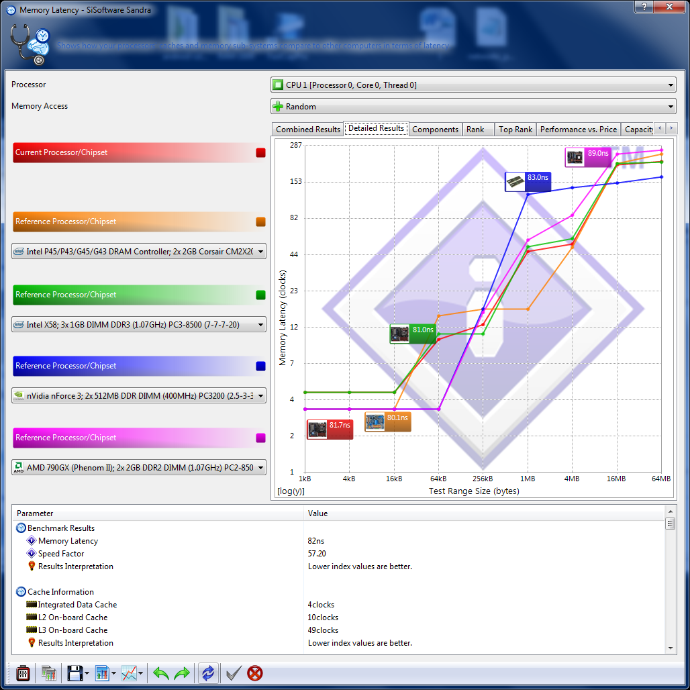Expand the arrow next to line graph icon
690x690 pixels.
click(140, 673)
